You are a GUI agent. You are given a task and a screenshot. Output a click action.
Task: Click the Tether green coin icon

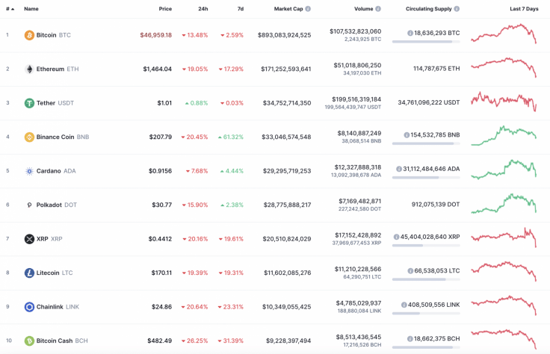pos(29,103)
